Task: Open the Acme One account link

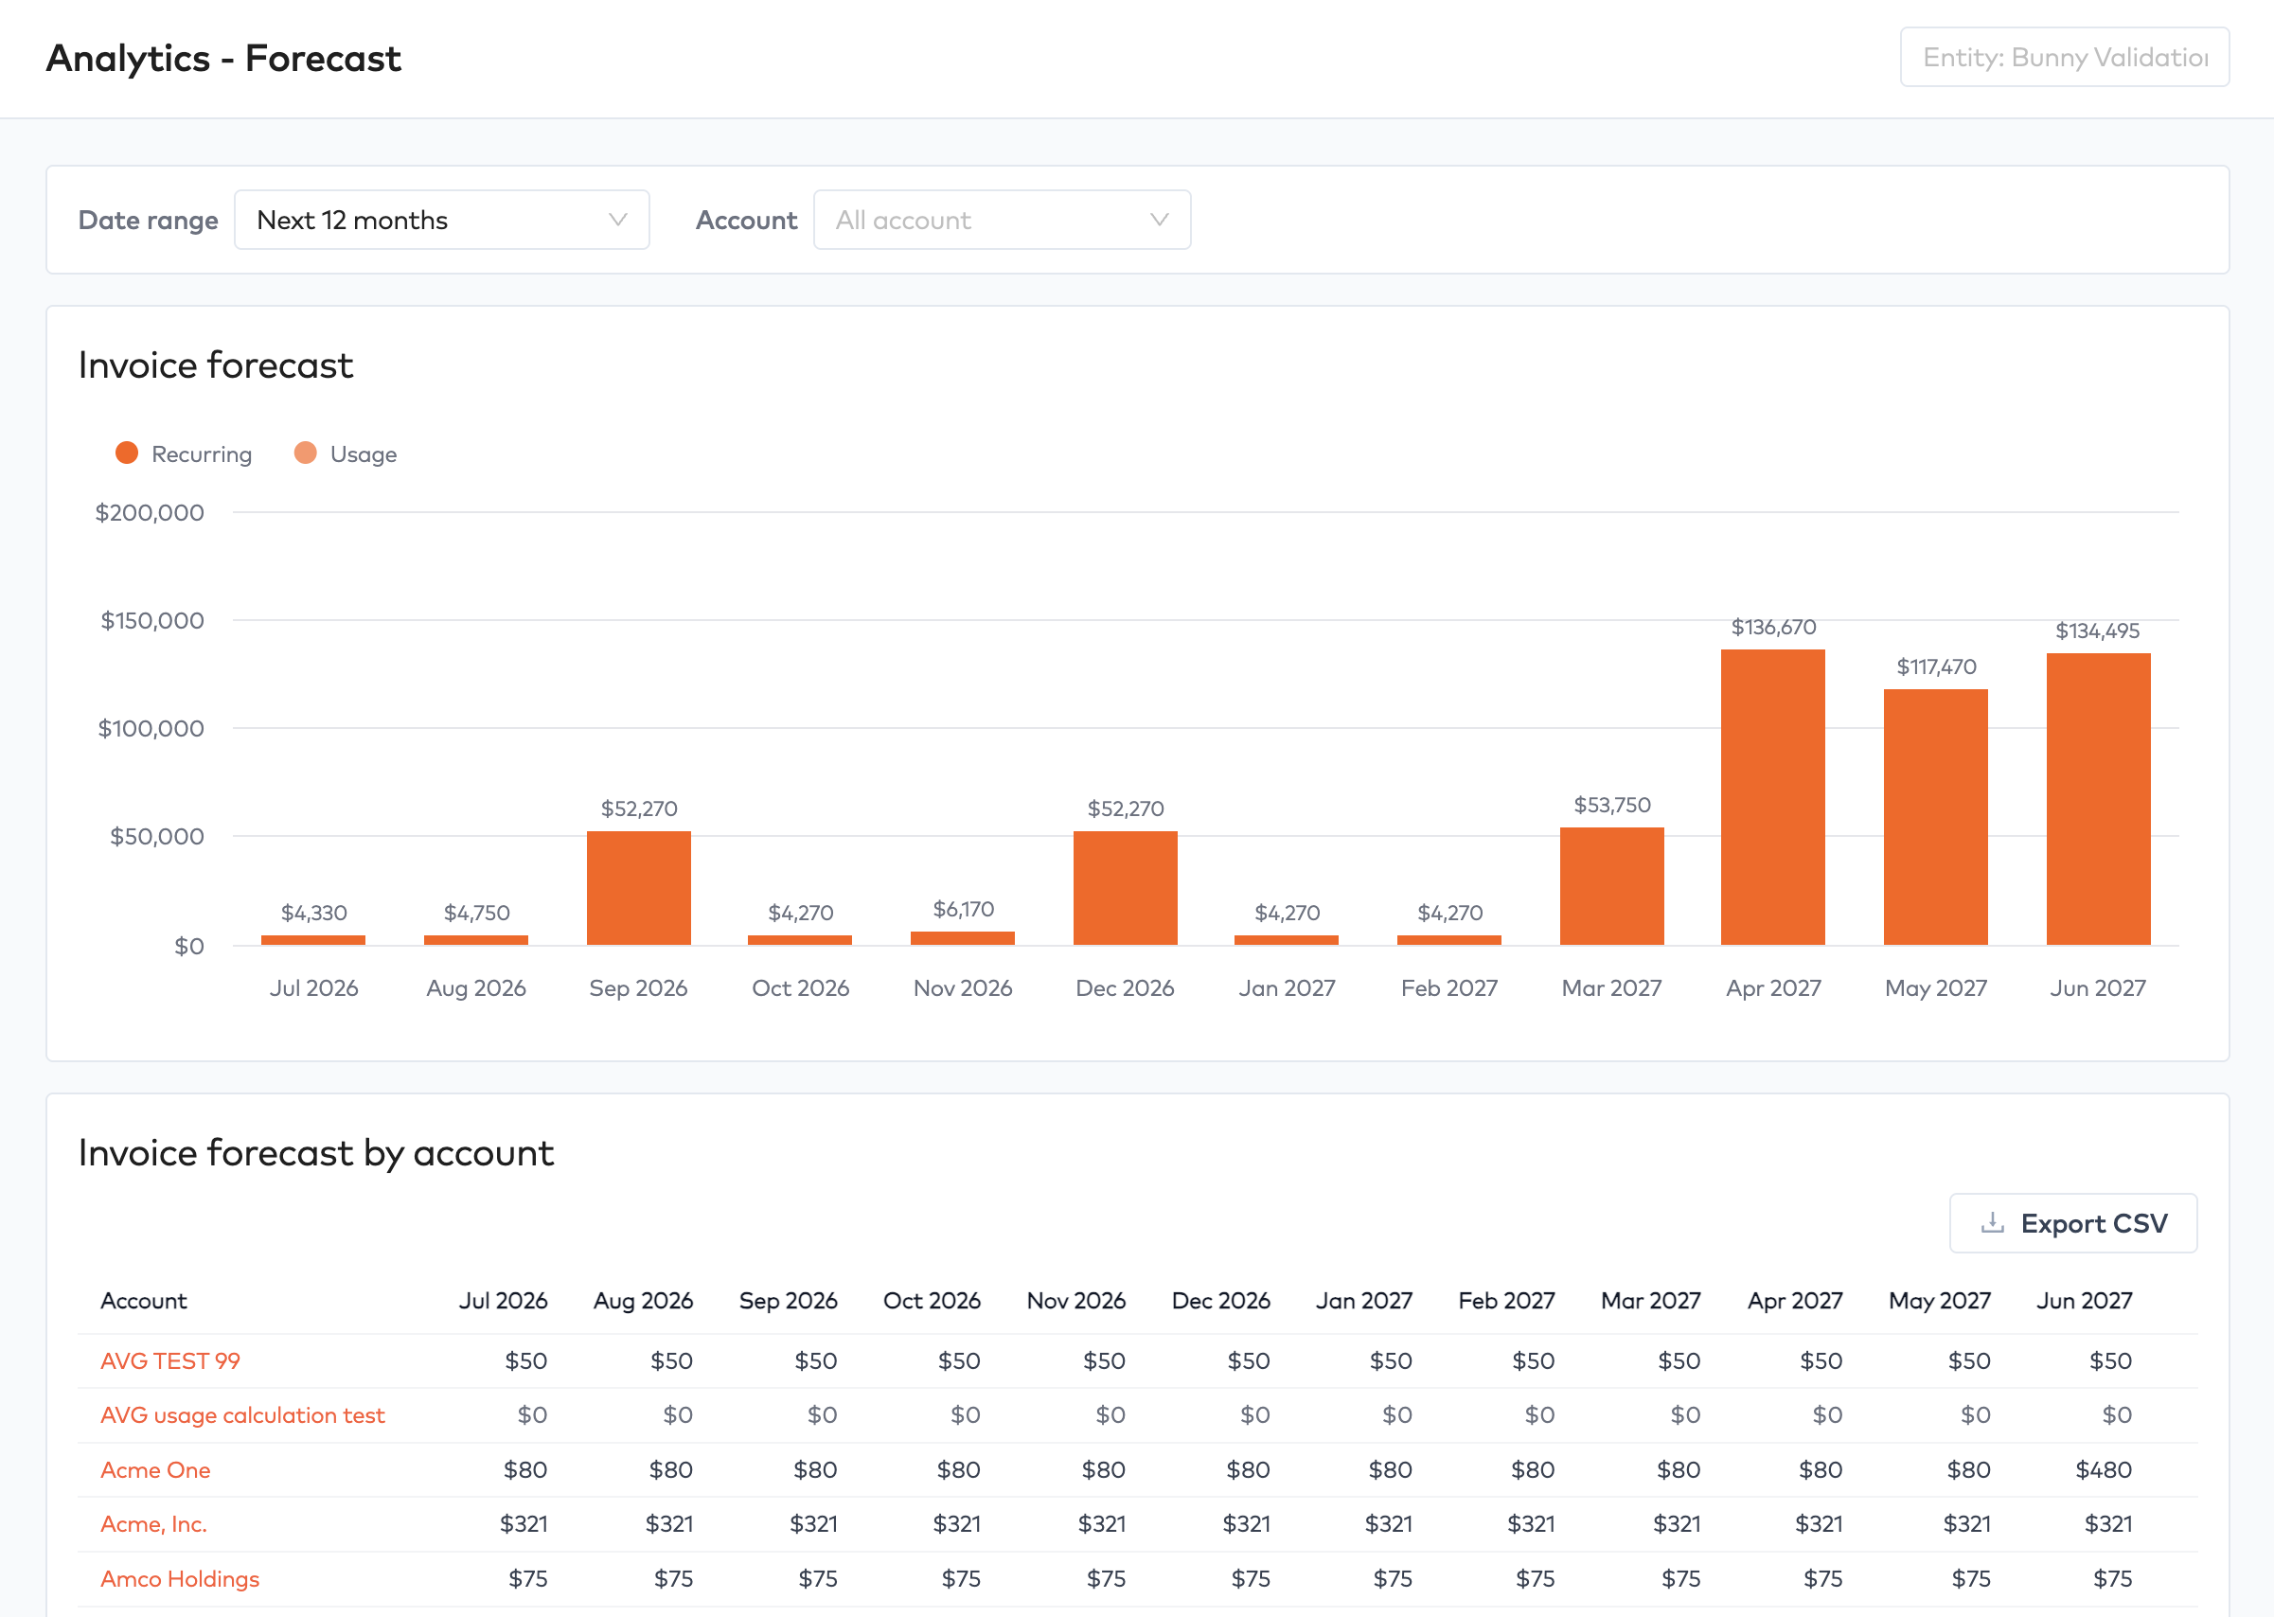Action: (x=155, y=1469)
